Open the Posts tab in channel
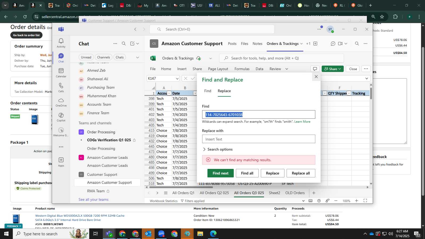The image size is (425, 239). coord(232,44)
